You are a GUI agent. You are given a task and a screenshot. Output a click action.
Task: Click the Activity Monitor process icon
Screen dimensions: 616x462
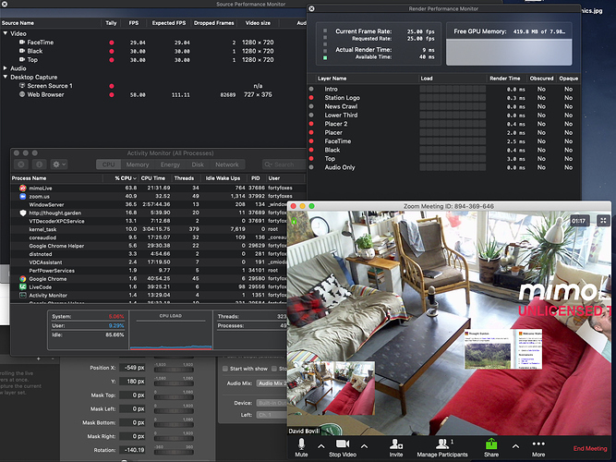[x=23, y=296]
